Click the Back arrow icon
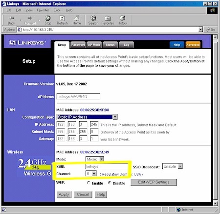 [12, 18]
